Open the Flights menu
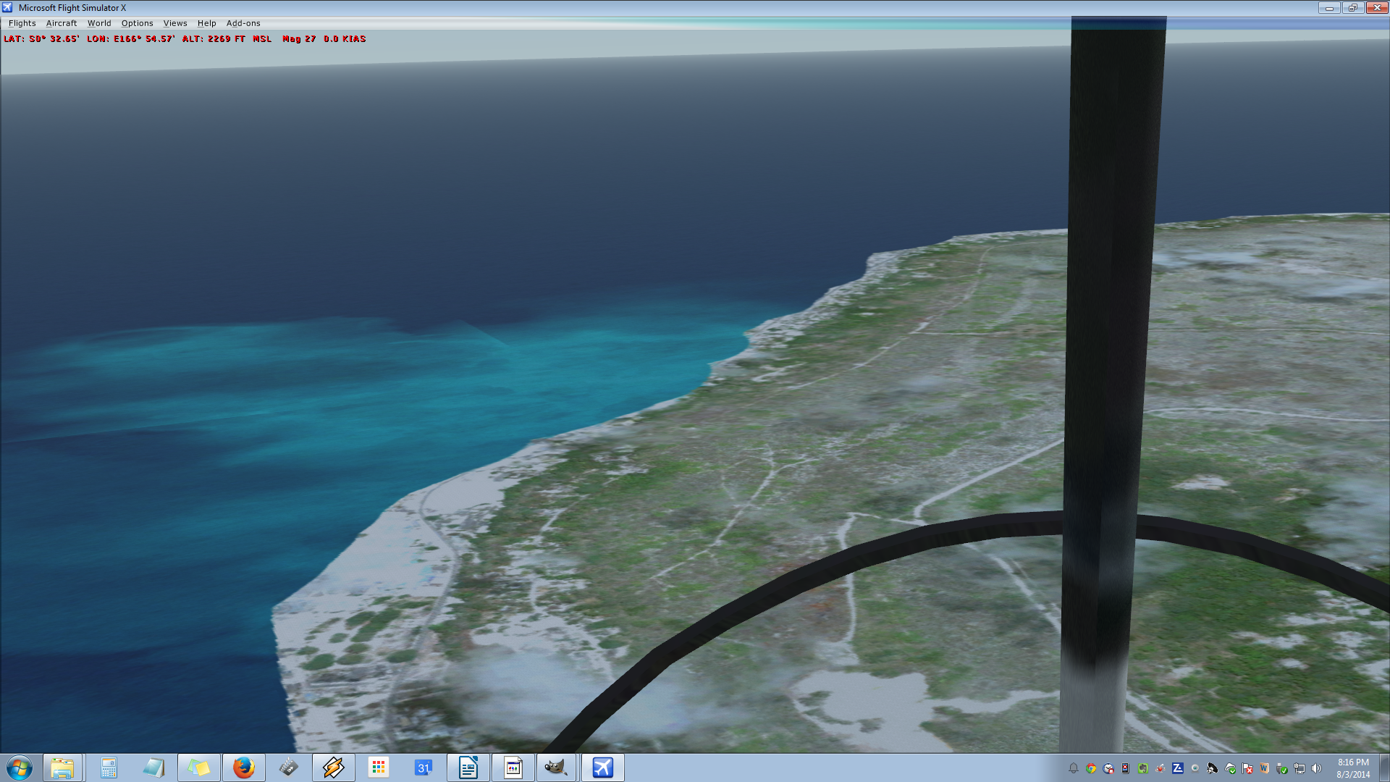The height and width of the screenshot is (782, 1390). click(x=22, y=23)
